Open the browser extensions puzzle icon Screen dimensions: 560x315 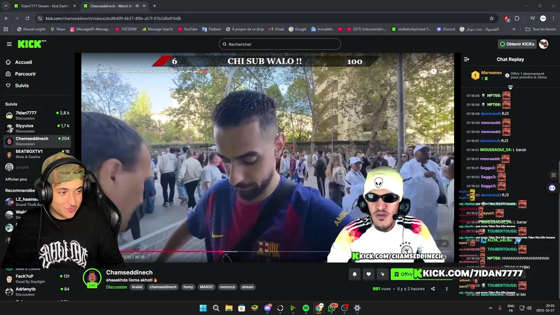(517, 18)
